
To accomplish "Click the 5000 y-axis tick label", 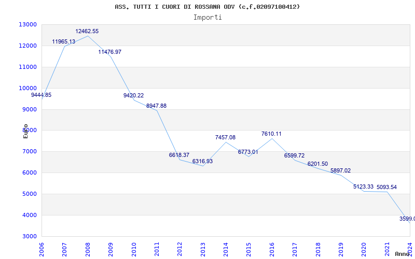I will pyautogui.click(x=29, y=194).
